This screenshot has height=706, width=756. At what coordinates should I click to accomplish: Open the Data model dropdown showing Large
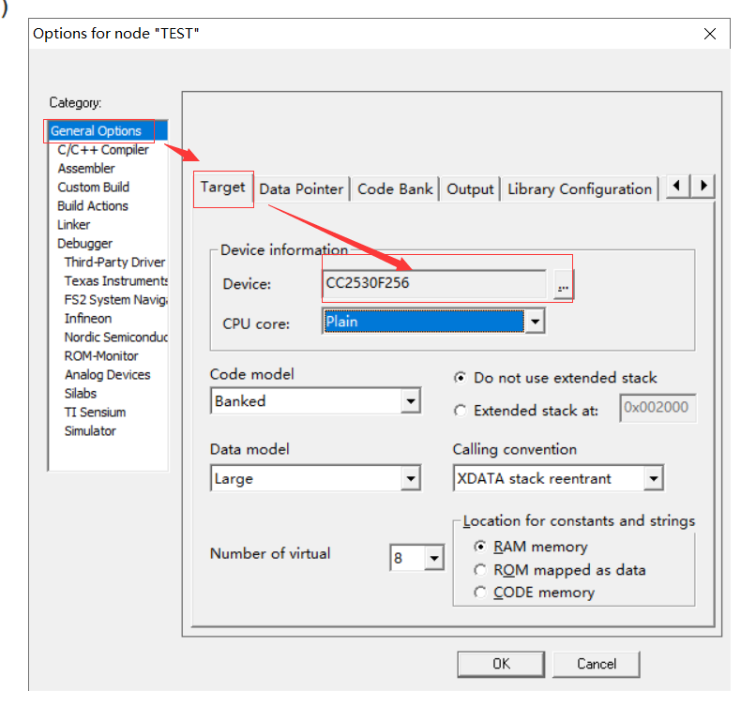tap(410, 477)
